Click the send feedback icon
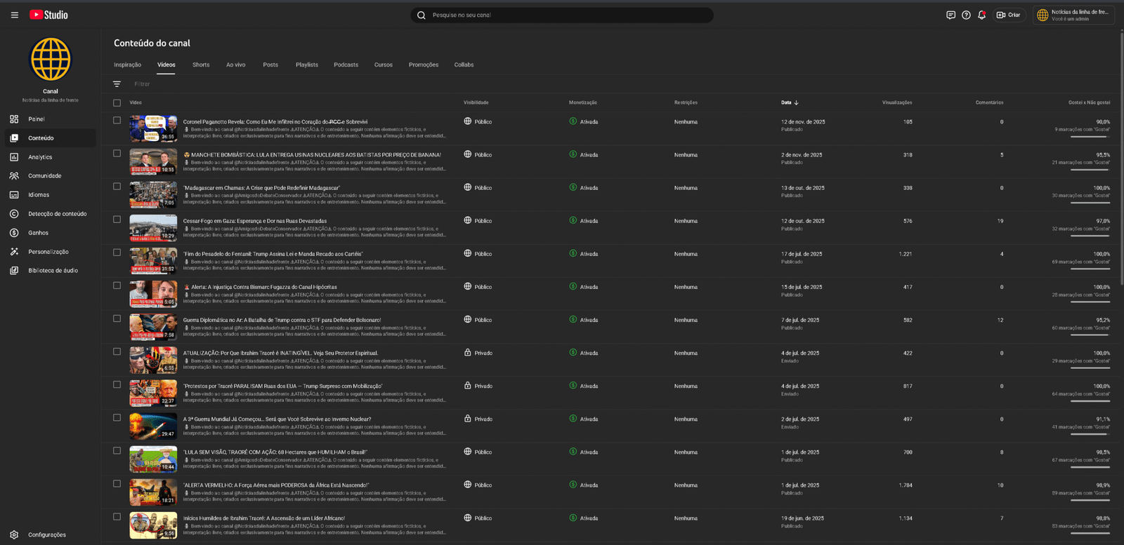The height and width of the screenshot is (545, 1124). pyautogui.click(x=950, y=15)
